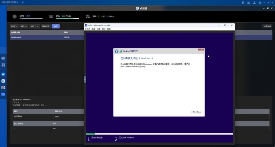Expand the 新增 dropdown
The image size is (275, 147).
point(14,26)
